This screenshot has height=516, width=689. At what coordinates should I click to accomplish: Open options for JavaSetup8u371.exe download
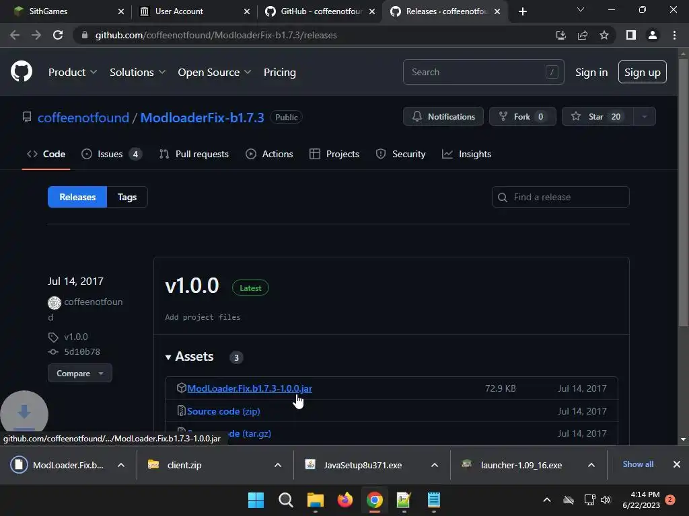(435, 465)
